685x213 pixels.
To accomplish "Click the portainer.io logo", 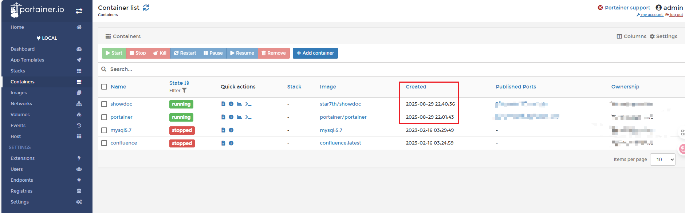I will (x=38, y=10).
